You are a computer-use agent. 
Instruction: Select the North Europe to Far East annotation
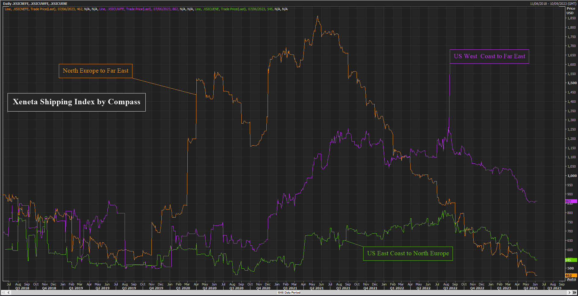(x=96, y=71)
